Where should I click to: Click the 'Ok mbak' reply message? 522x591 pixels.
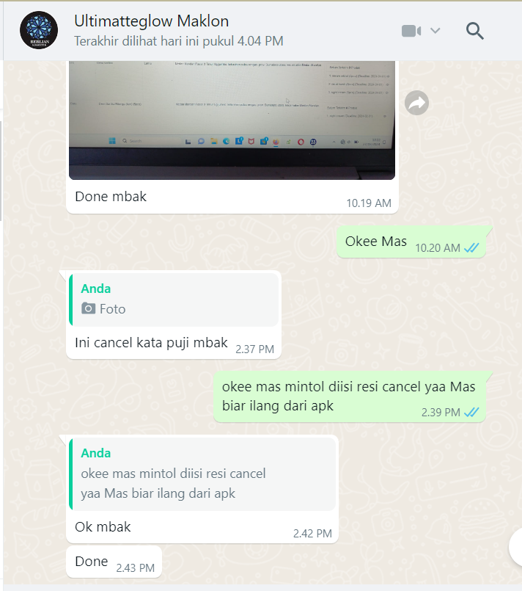pyautogui.click(x=103, y=526)
